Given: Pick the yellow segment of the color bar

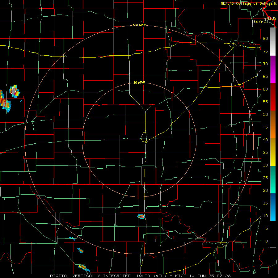Looking at the screenshot, I should tap(273, 152).
